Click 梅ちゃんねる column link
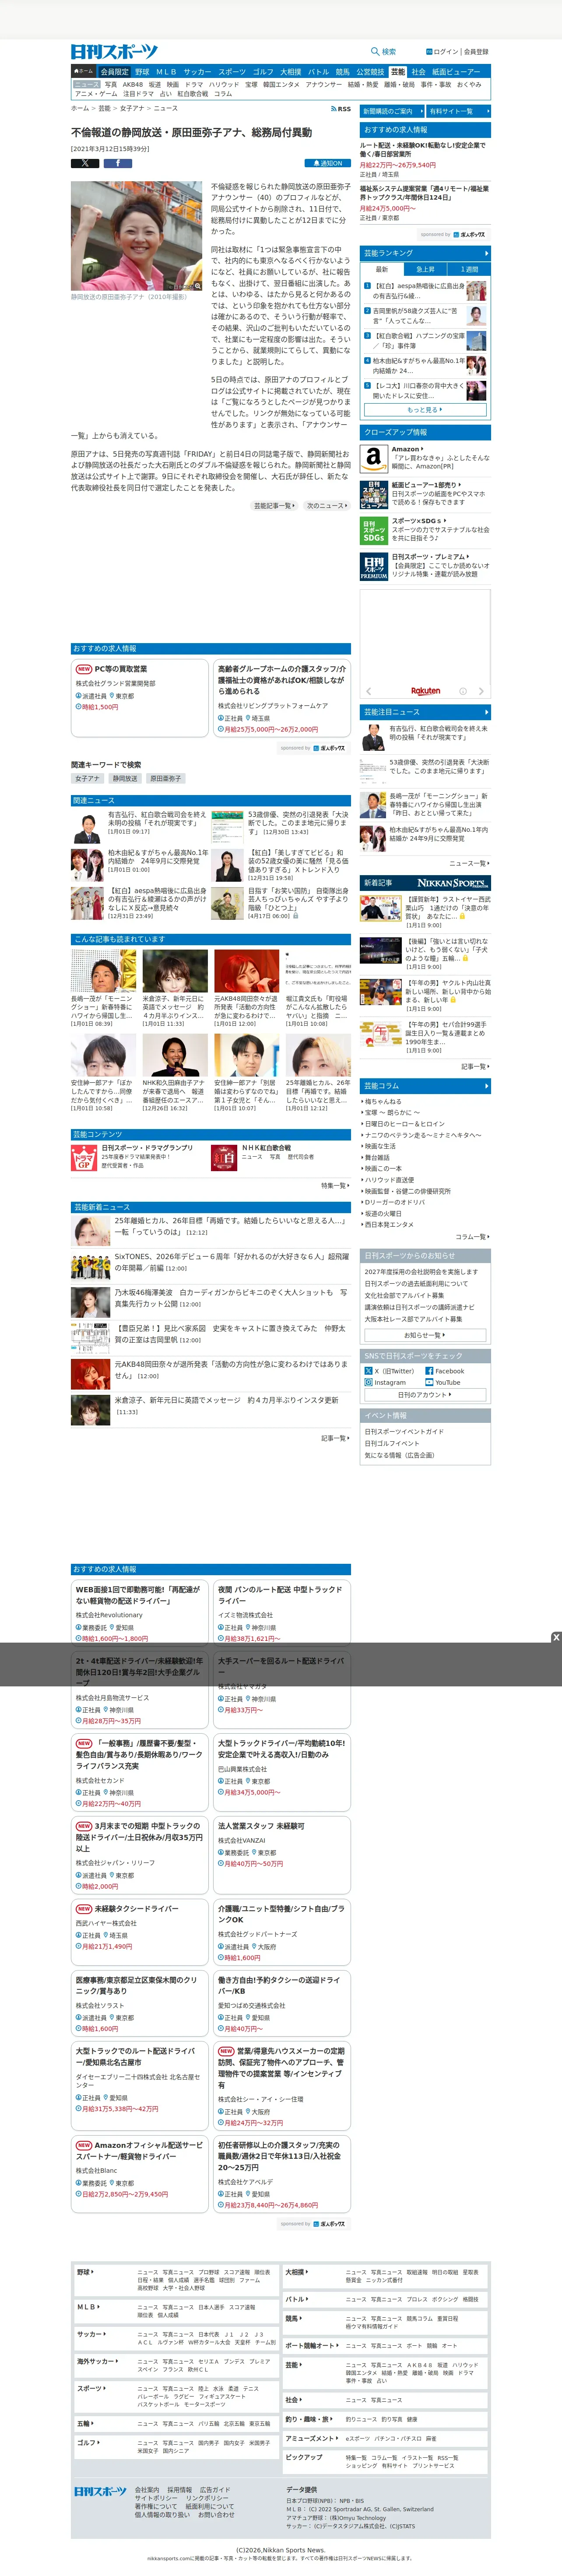This screenshot has width=562, height=2576. (383, 1101)
